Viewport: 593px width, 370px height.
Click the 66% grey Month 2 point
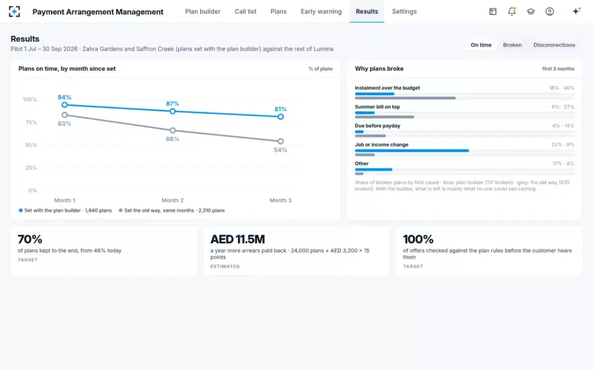(x=172, y=130)
